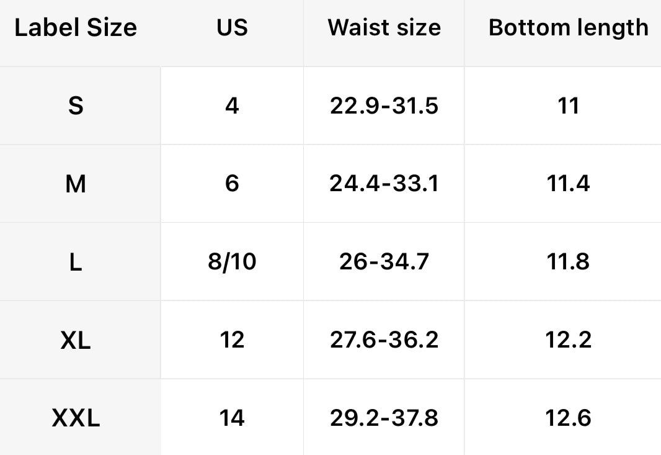Pick the XXL label size cell

(x=76, y=418)
